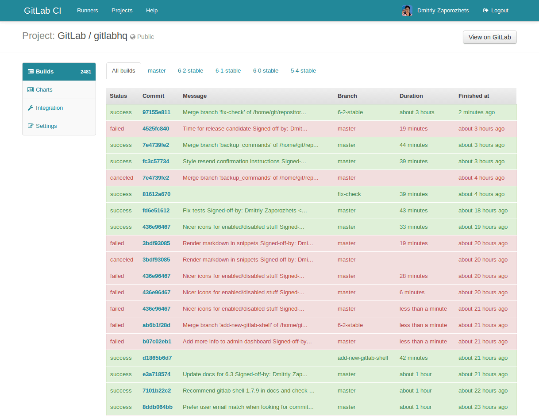Open the Projects menu

pos(122,10)
